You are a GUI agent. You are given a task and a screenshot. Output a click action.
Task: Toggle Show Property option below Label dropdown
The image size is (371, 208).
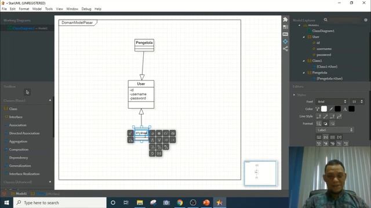[x=332, y=137]
